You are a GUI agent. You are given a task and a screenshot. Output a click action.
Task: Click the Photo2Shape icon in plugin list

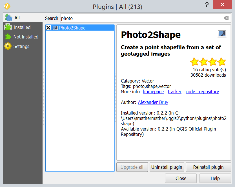55,28
